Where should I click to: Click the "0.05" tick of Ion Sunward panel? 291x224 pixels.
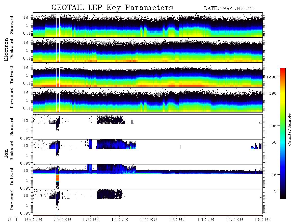pos(25,138)
